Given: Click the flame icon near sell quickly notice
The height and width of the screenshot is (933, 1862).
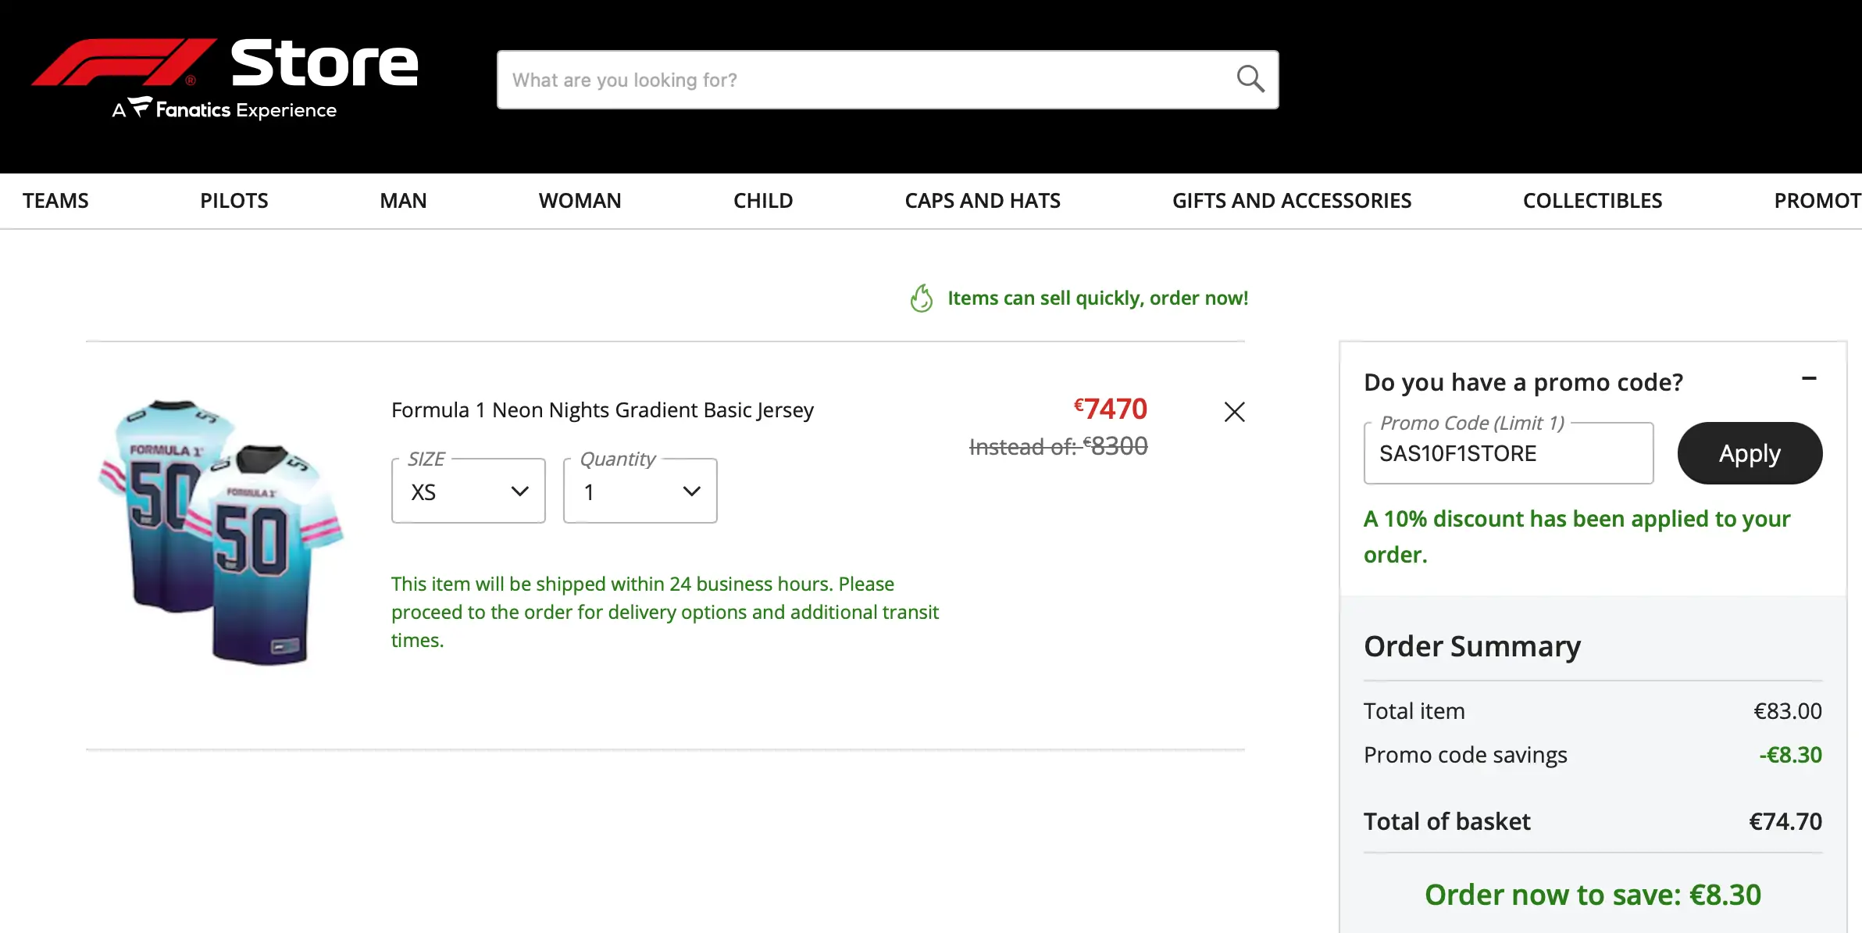Looking at the screenshot, I should (x=922, y=298).
